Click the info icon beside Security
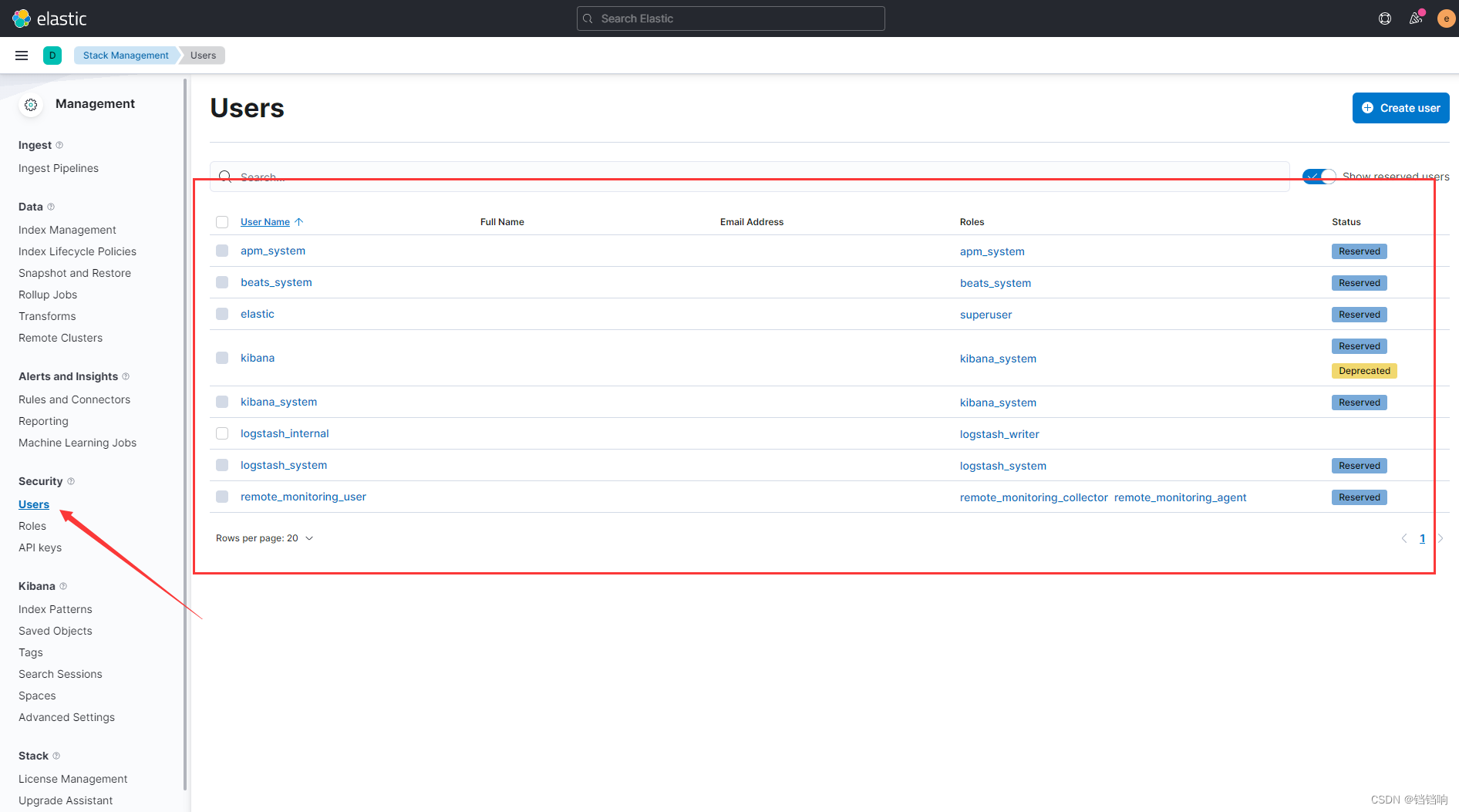Screen dimensions: 1459x812 (x=71, y=481)
